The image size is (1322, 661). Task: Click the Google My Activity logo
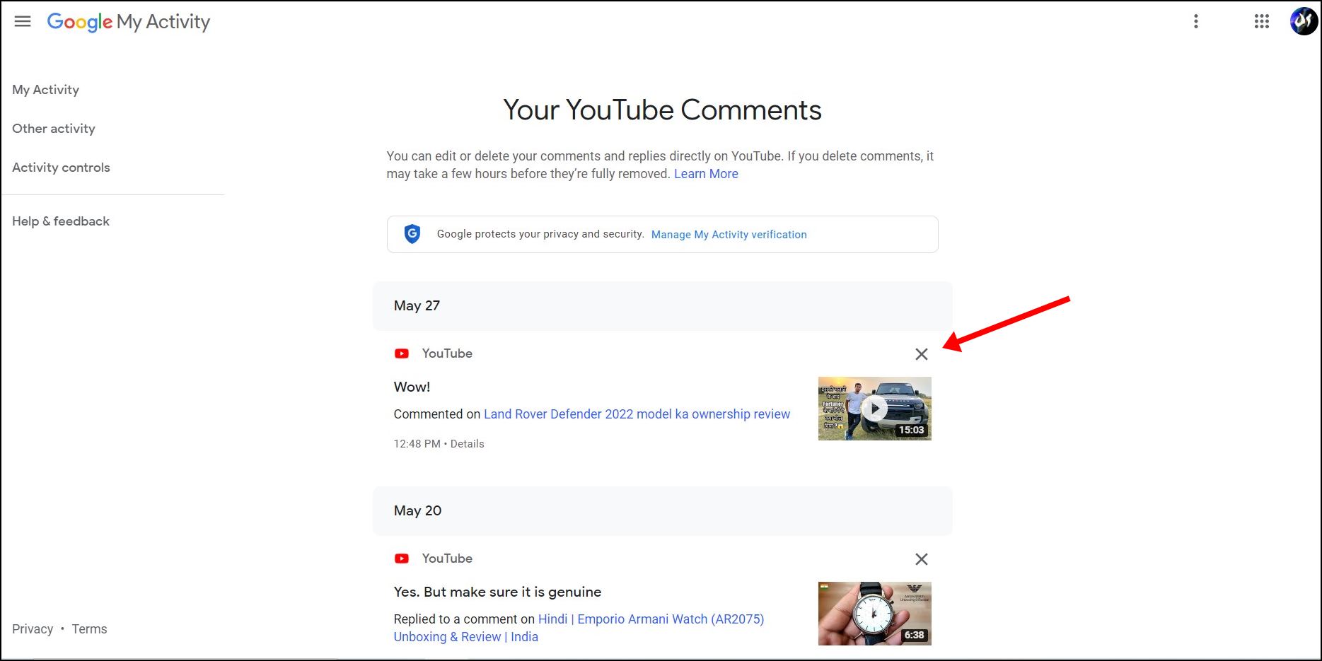tap(129, 22)
